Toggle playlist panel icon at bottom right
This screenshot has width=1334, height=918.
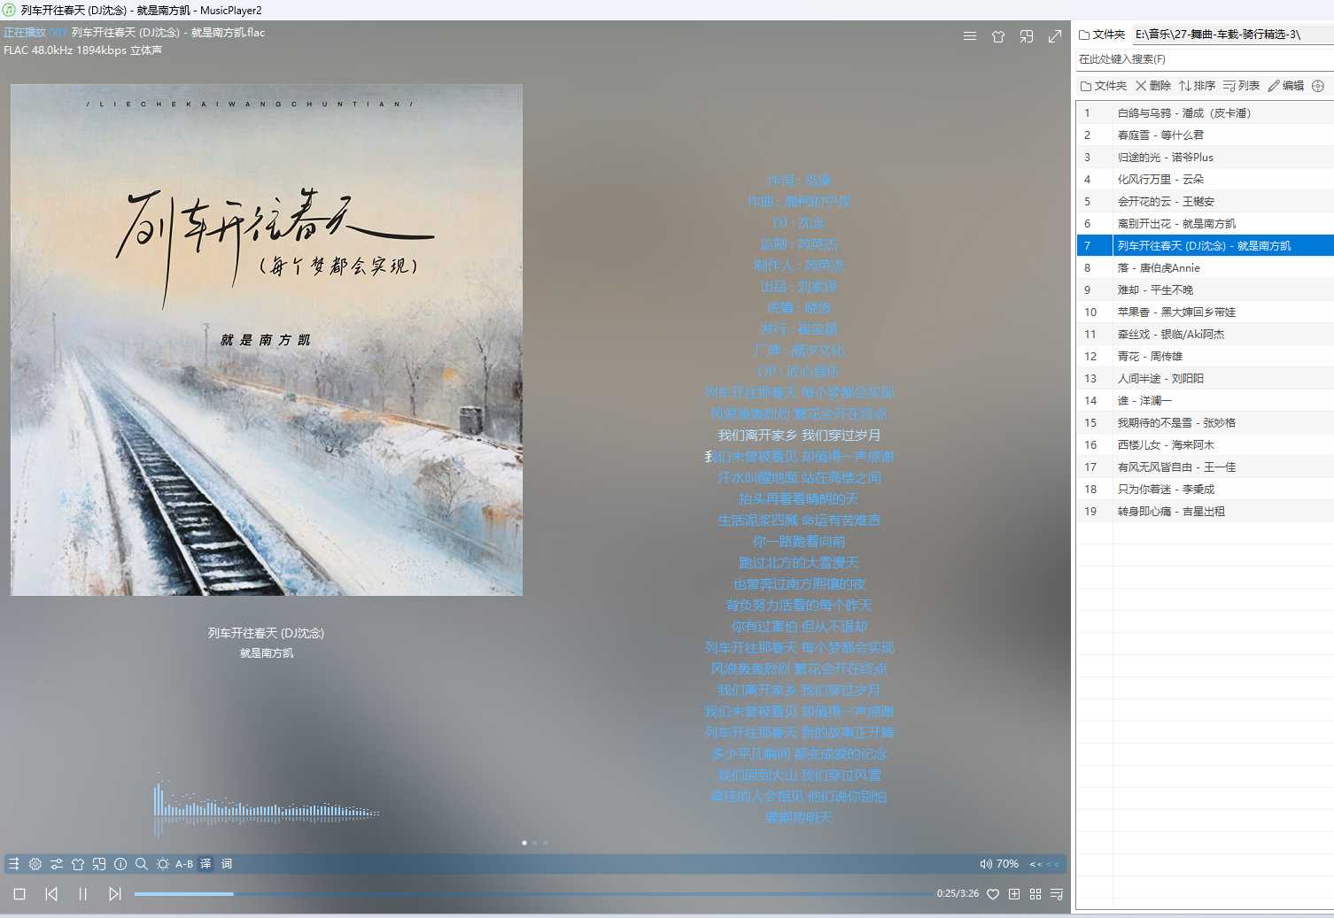[x=1057, y=894]
